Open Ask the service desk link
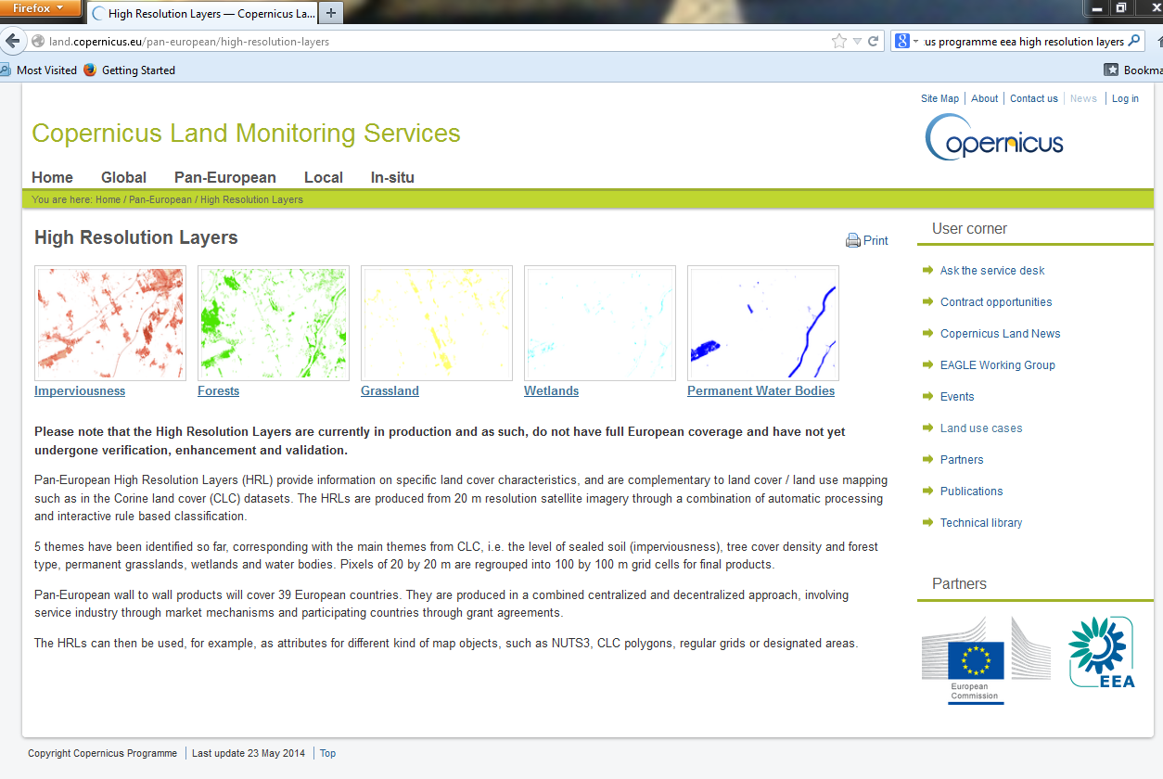1163x779 pixels. pos(992,270)
